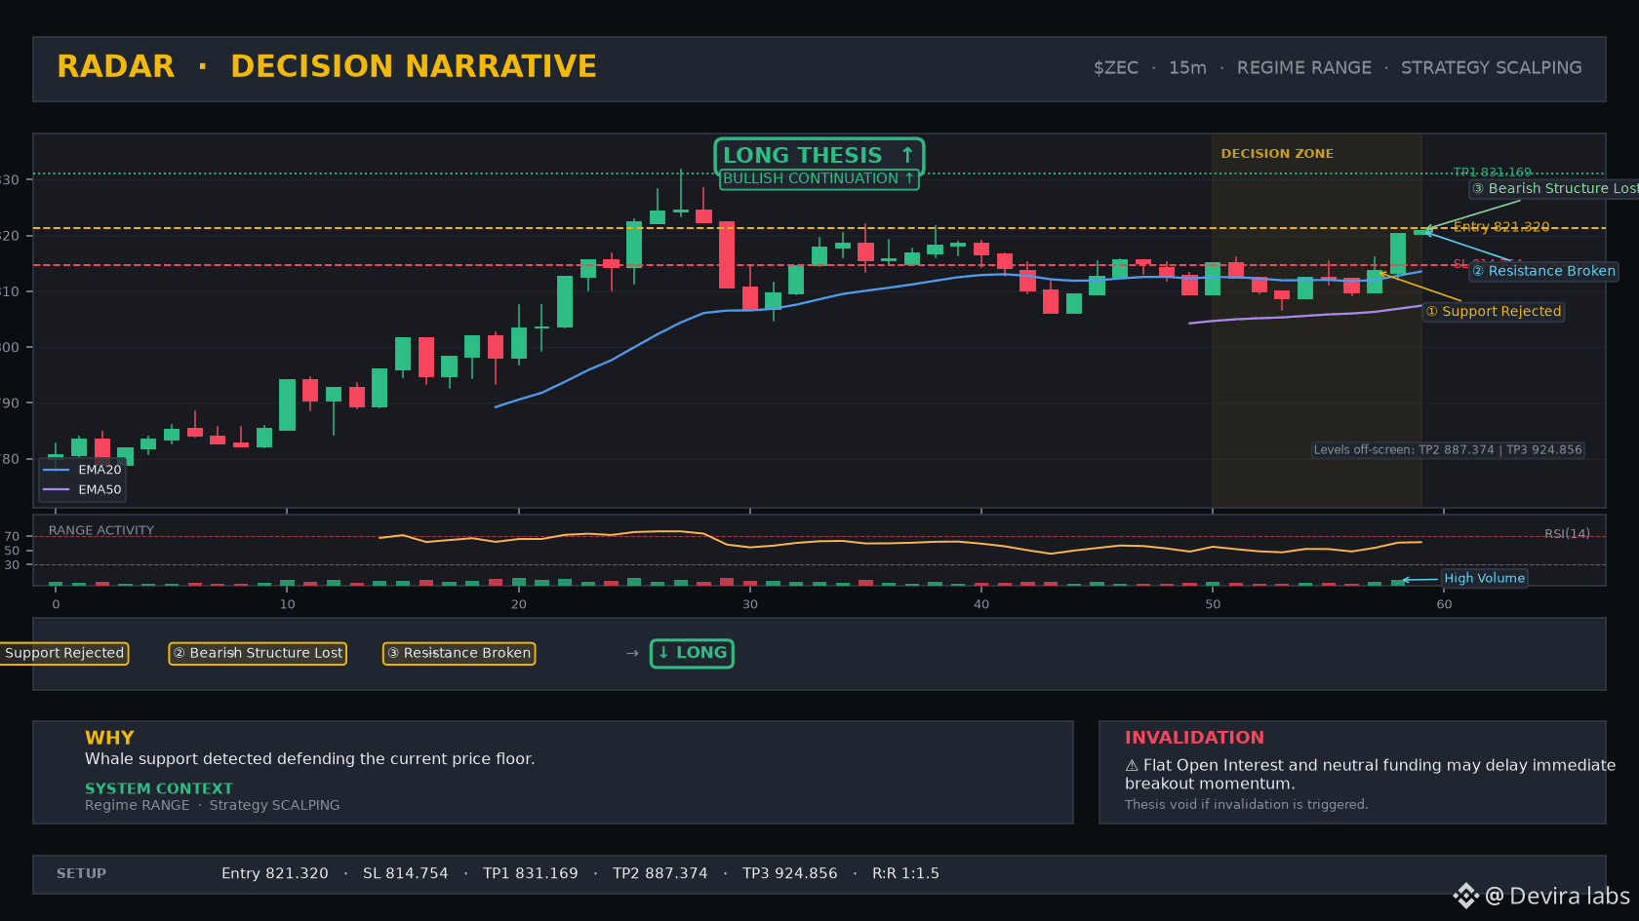Click the warning icon beside Flat Open Interest
This screenshot has width=1639, height=921.
click(x=1132, y=766)
